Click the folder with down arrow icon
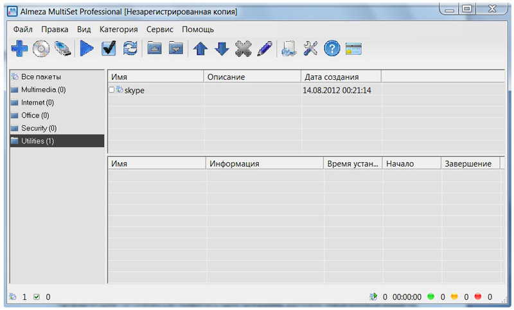This screenshot has width=514, height=310. [x=176, y=48]
